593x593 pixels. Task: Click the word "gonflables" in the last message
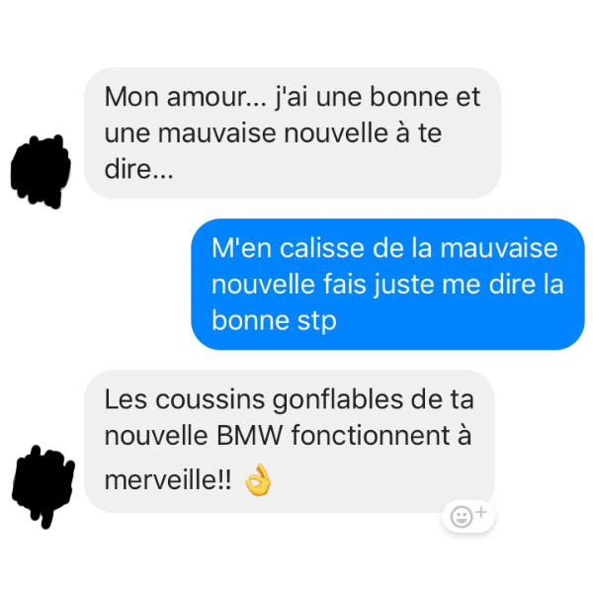pyautogui.click(x=338, y=399)
